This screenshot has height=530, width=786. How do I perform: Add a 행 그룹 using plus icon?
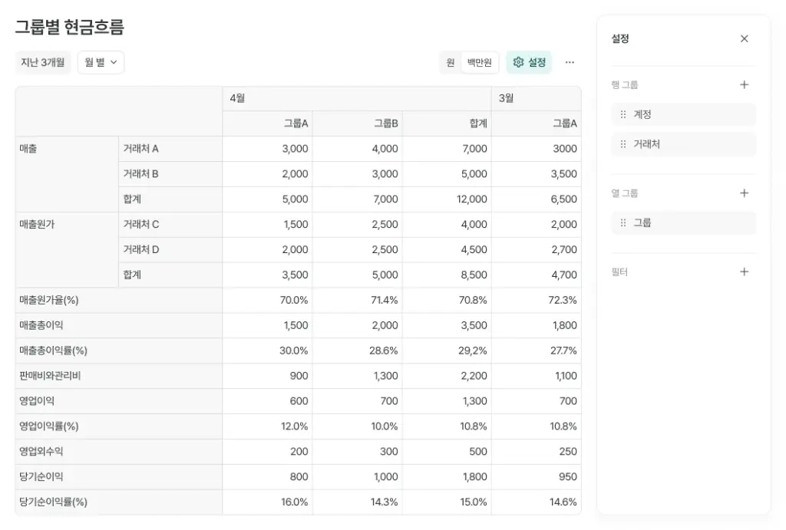click(743, 84)
